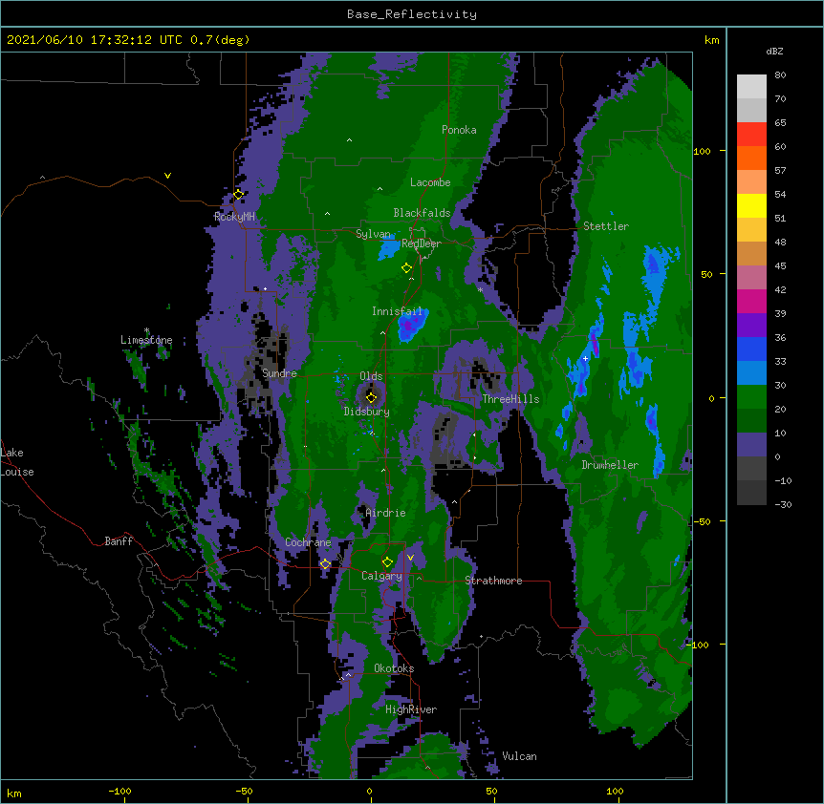Image resolution: width=824 pixels, height=804 pixels.
Task: Click the yellow 51-54 dBZ legend swatch
Action: 751,206
